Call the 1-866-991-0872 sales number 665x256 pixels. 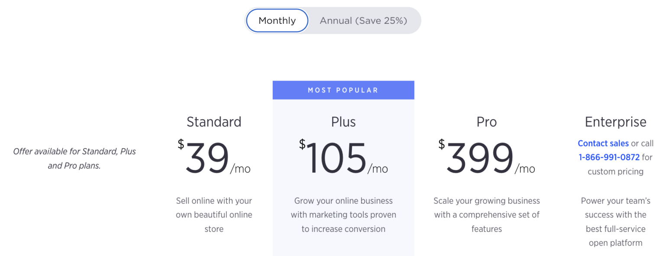(x=610, y=157)
